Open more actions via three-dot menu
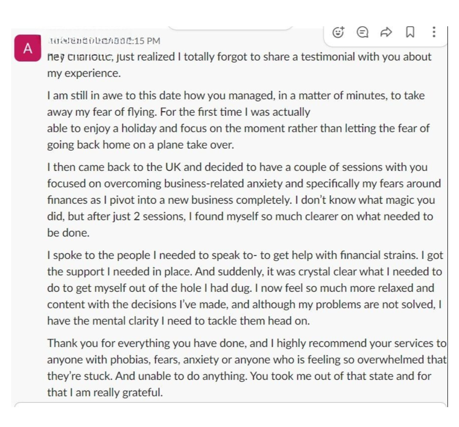This screenshot has height=427, width=459. [x=433, y=32]
